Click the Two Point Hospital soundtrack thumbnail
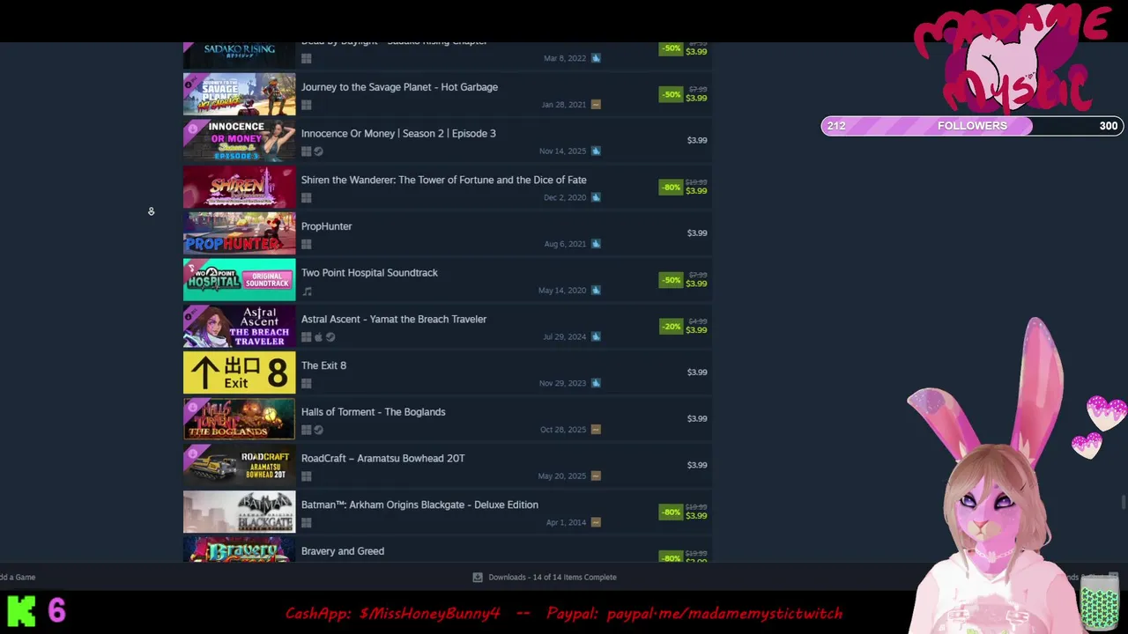 (x=240, y=280)
